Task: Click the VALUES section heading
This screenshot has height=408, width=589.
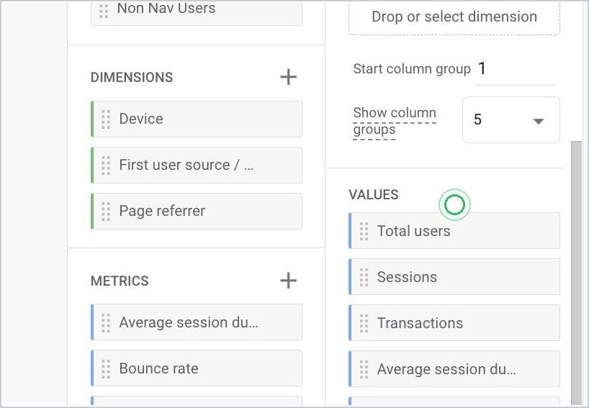Action: (374, 195)
